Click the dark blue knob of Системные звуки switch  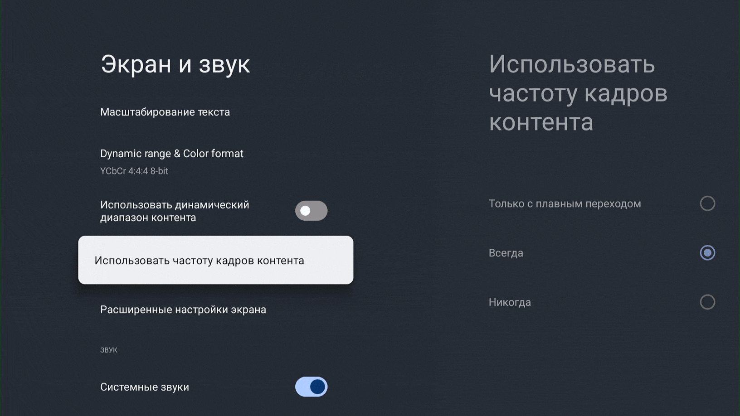click(x=317, y=387)
